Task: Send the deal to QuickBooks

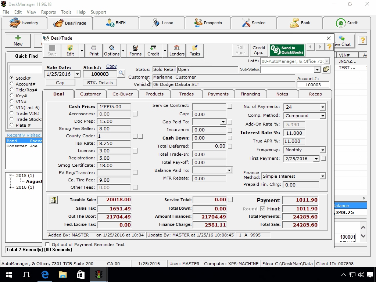Action: coord(287,49)
